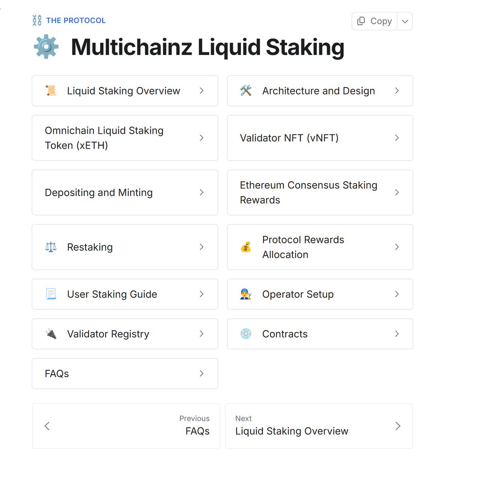Open the FAQs card label in the grid

[57, 374]
